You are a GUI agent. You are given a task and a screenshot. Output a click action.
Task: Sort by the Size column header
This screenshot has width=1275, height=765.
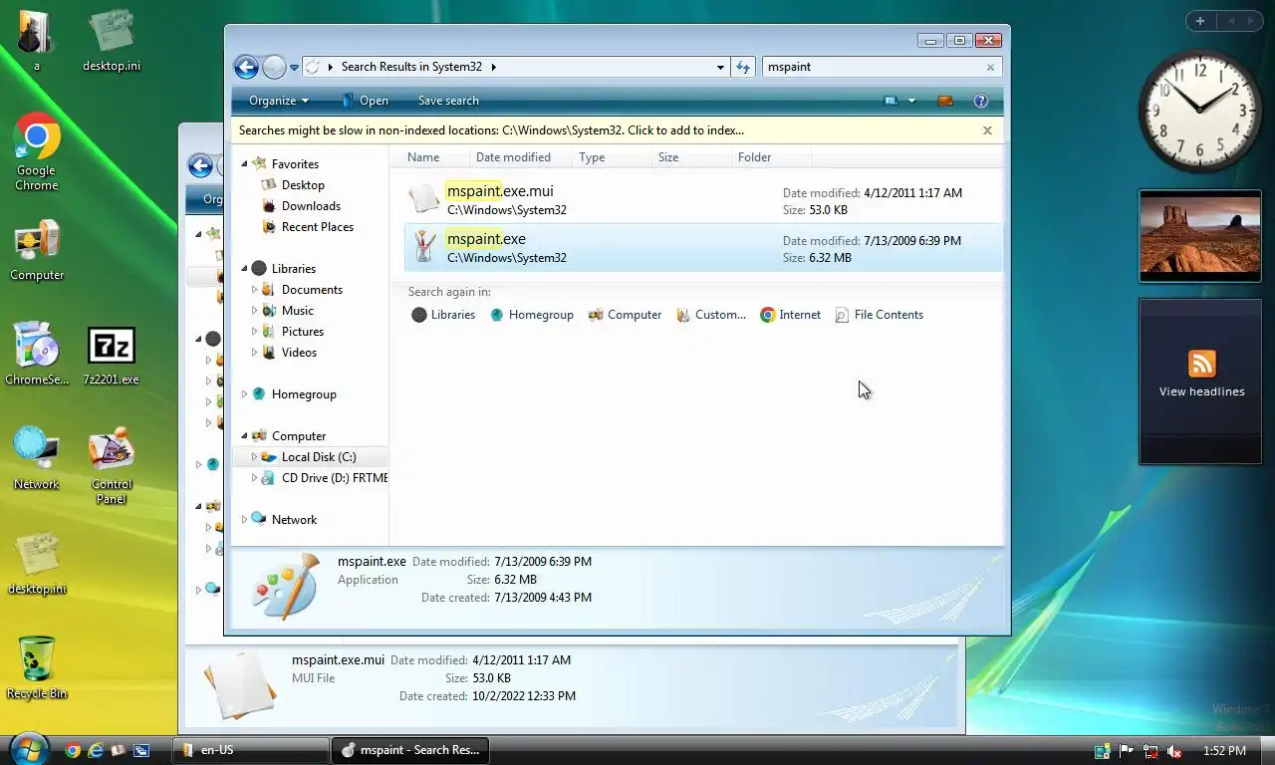[690, 157]
